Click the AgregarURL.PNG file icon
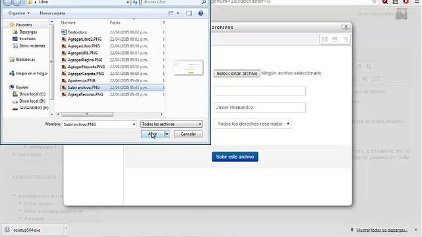 click(64, 53)
